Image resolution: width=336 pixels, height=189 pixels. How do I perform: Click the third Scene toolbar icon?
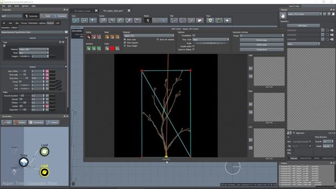click(x=120, y=20)
